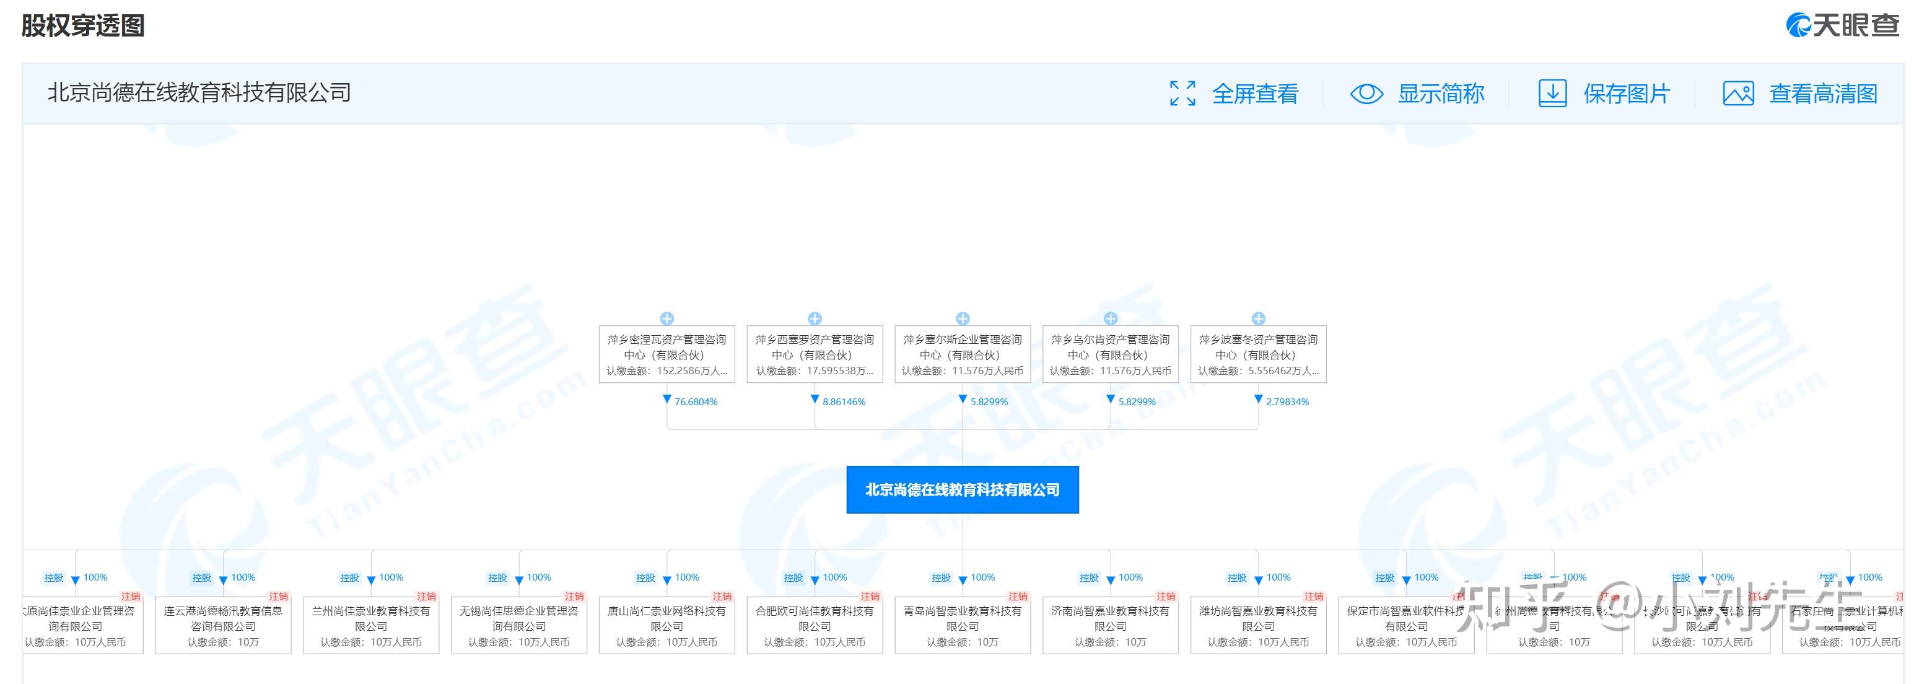
Task: Open subsidiary 保定市尚智嘉业软件科技有限公司
Action: [1407, 625]
